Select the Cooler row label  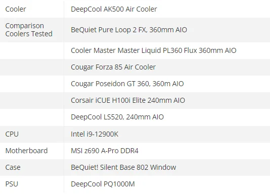point(16,9)
